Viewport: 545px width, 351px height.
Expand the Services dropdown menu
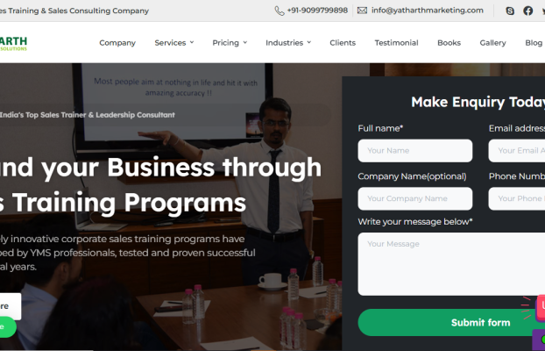pyautogui.click(x=174, y=43)
